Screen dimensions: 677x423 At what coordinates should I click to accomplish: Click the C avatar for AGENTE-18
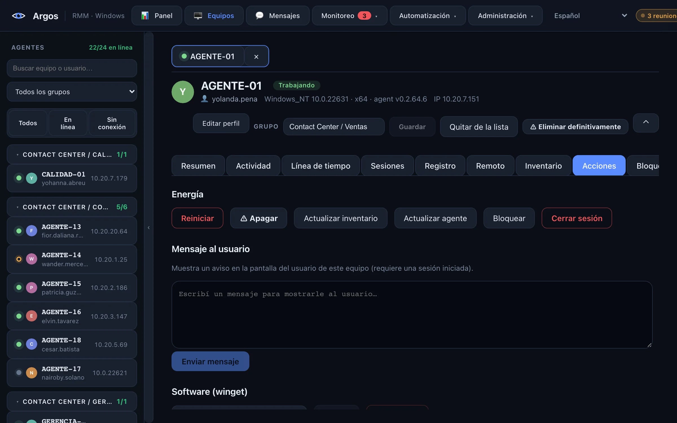[32, 344]
